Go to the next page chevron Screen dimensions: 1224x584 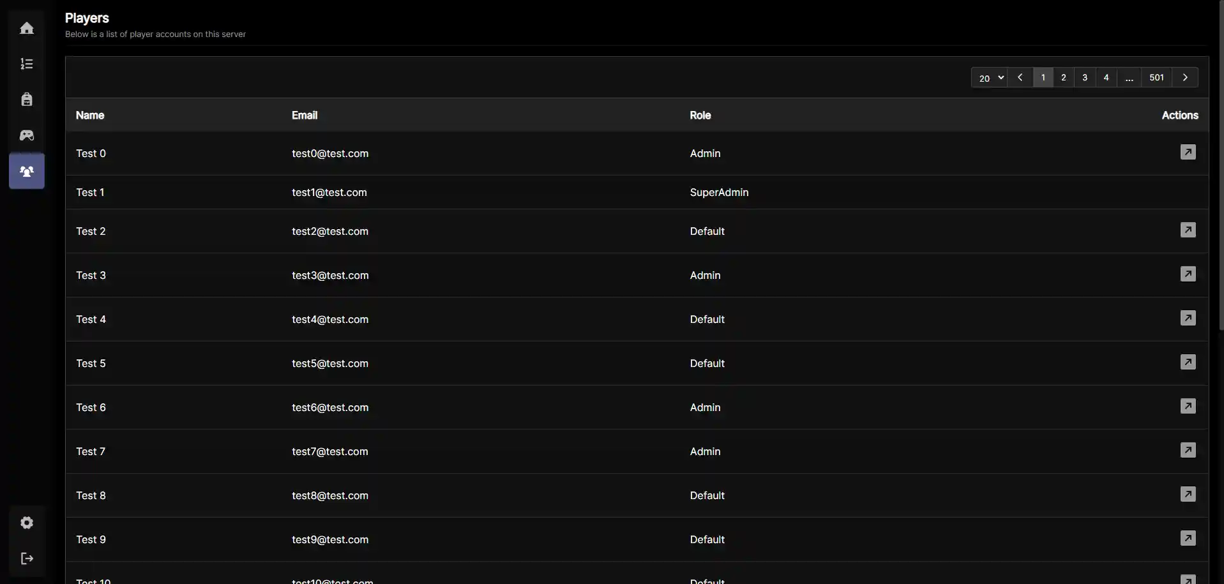coord(1185,78)
